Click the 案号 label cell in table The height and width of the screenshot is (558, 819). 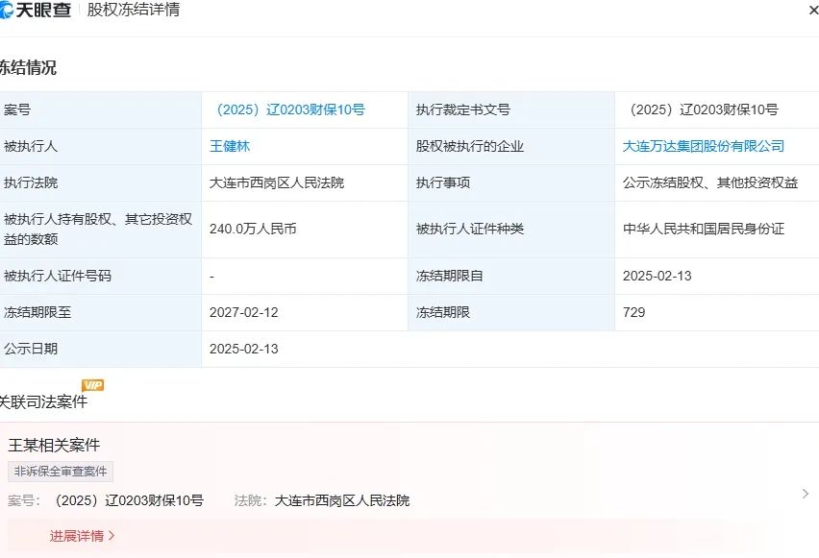(100, 110)
